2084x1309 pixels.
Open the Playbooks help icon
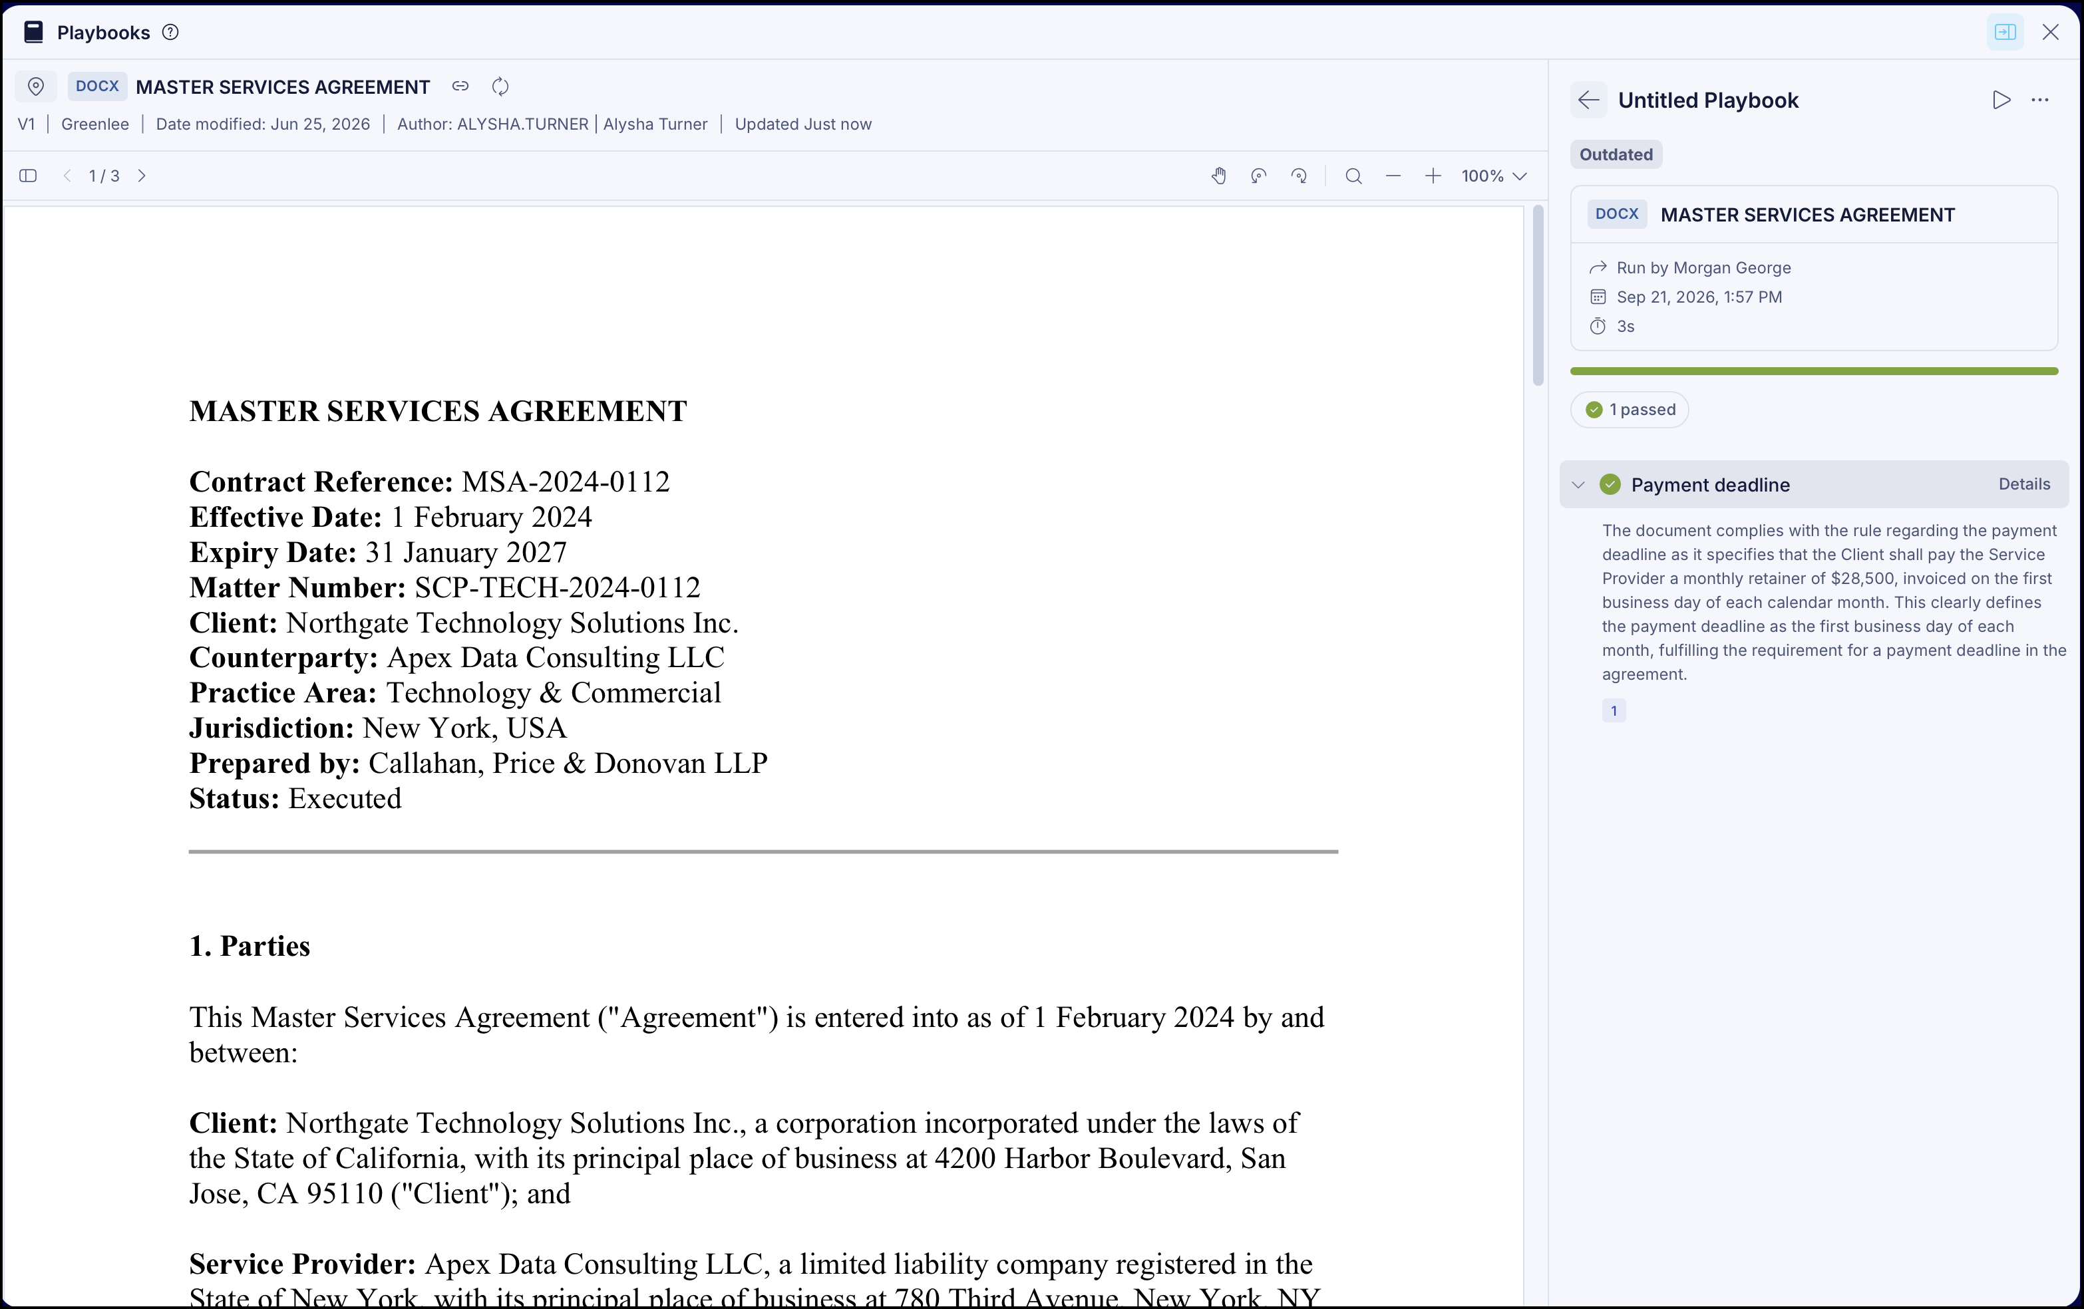[170, 32]
